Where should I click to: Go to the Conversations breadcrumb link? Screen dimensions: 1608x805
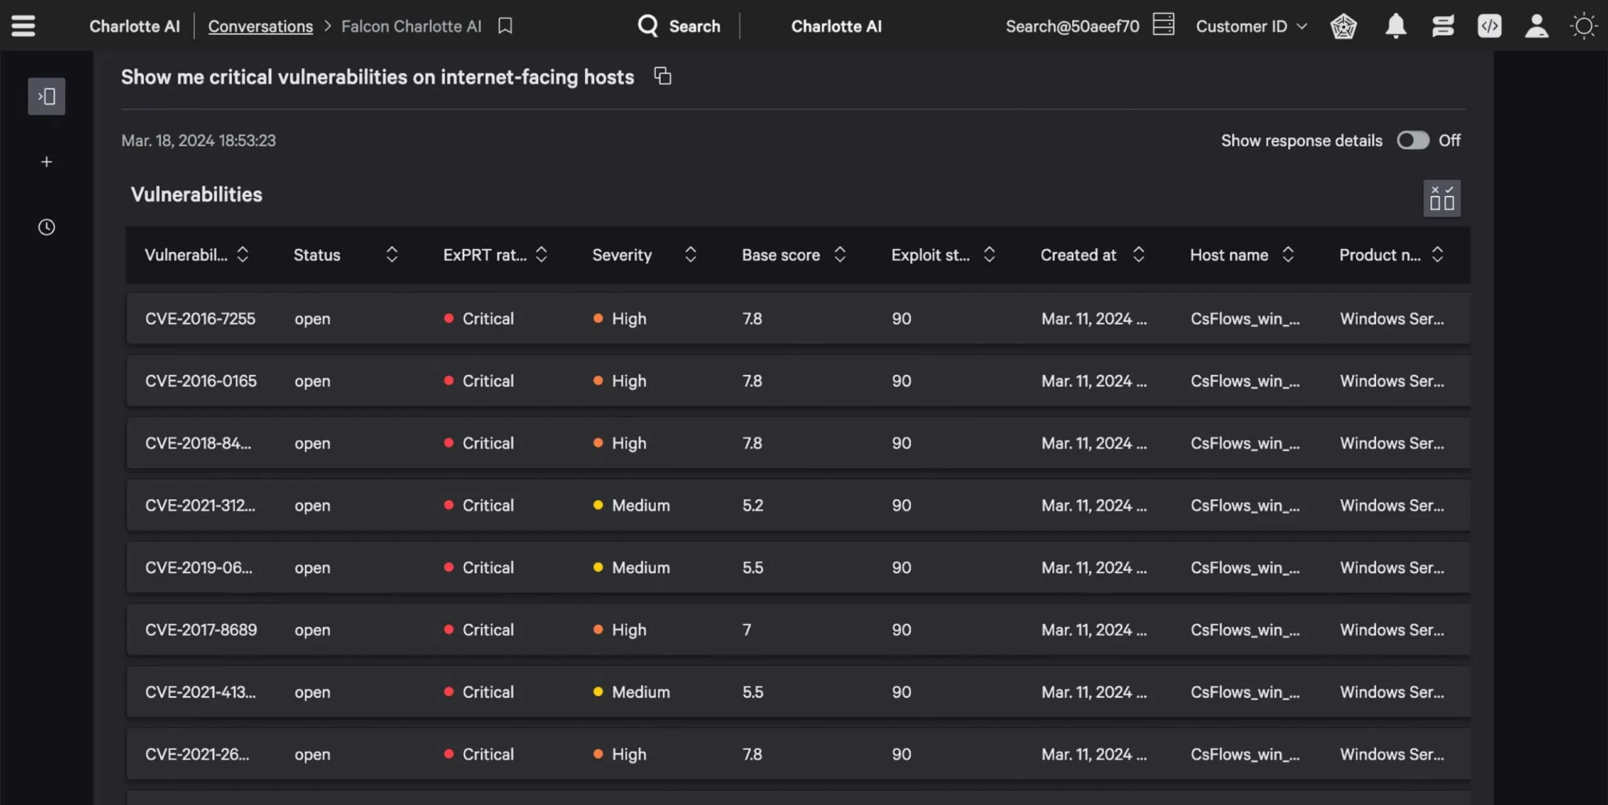pyautogui.click(x=260, y=26)
